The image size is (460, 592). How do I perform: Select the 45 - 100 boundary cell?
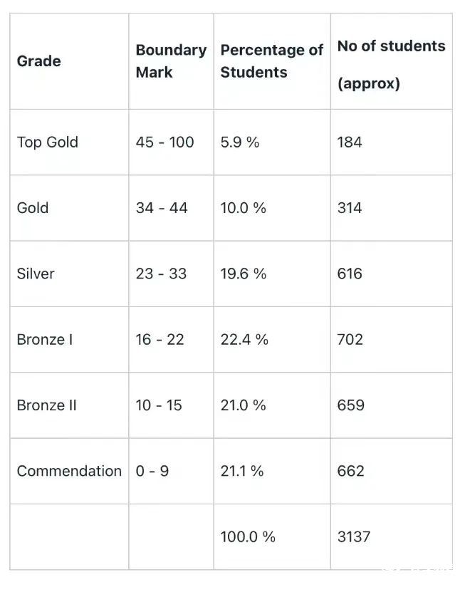pos(164,142)
